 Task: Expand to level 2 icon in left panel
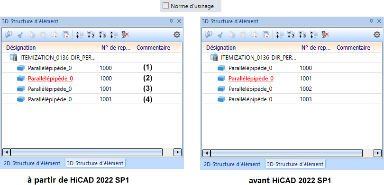[x=91, y=35]
